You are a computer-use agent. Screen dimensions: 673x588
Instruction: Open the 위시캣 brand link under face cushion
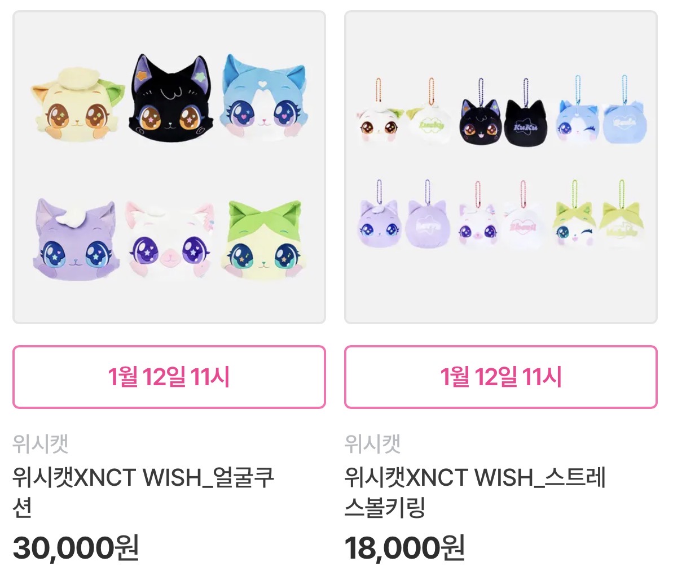click(x=41, y=443)
